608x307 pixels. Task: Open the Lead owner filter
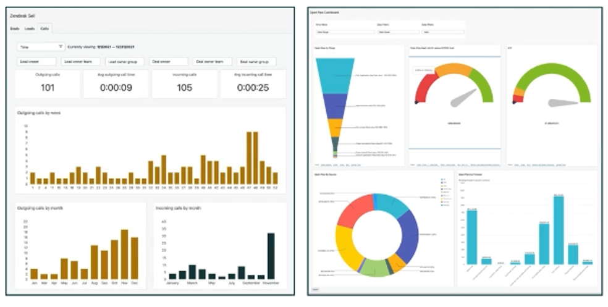36,62
